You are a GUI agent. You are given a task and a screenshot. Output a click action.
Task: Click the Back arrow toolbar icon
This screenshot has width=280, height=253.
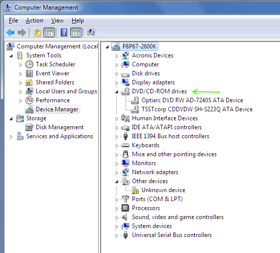[x=10, y=33]
